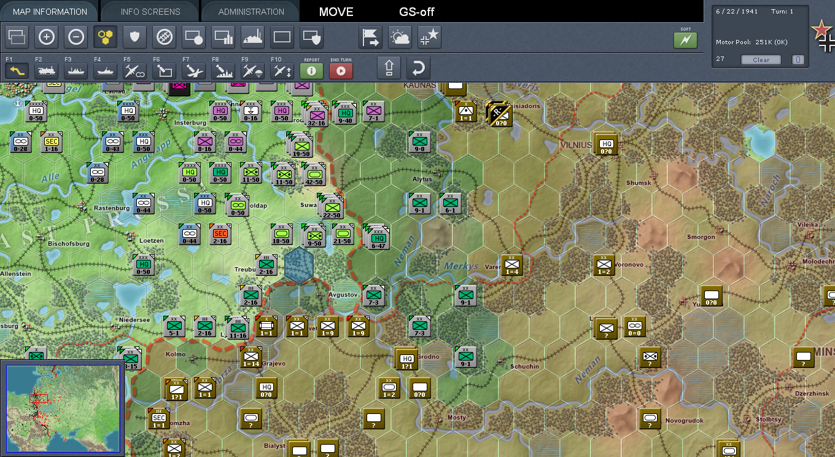835x457 pixels.
Task: Select the German HQ counter labeled 9-40
Action: pyautogui.click(x=346, y=114)
